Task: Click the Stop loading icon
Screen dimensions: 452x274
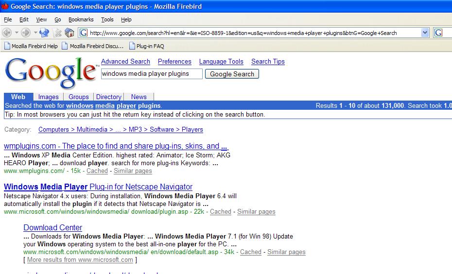Action: click(57, 33)
